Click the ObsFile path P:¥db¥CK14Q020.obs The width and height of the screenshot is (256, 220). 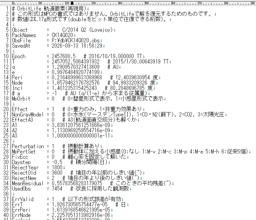pos(76,40)
